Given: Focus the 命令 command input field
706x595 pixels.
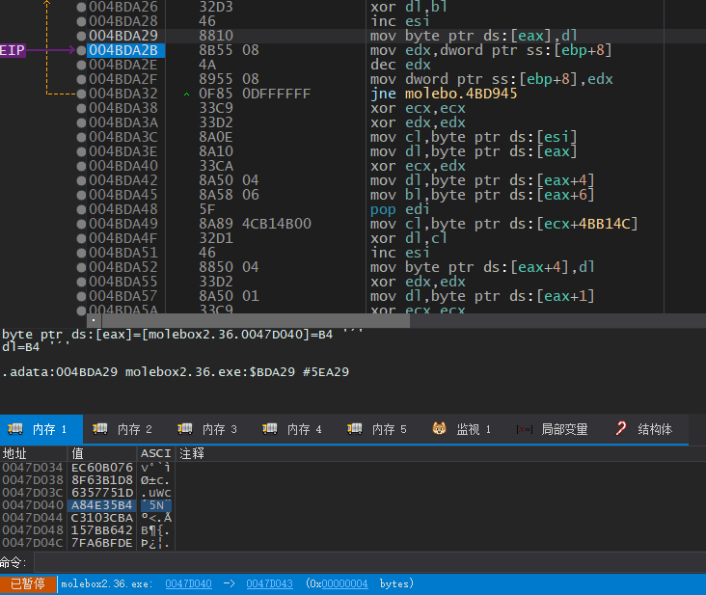Looking at the screenshot, I should (367, 562).
